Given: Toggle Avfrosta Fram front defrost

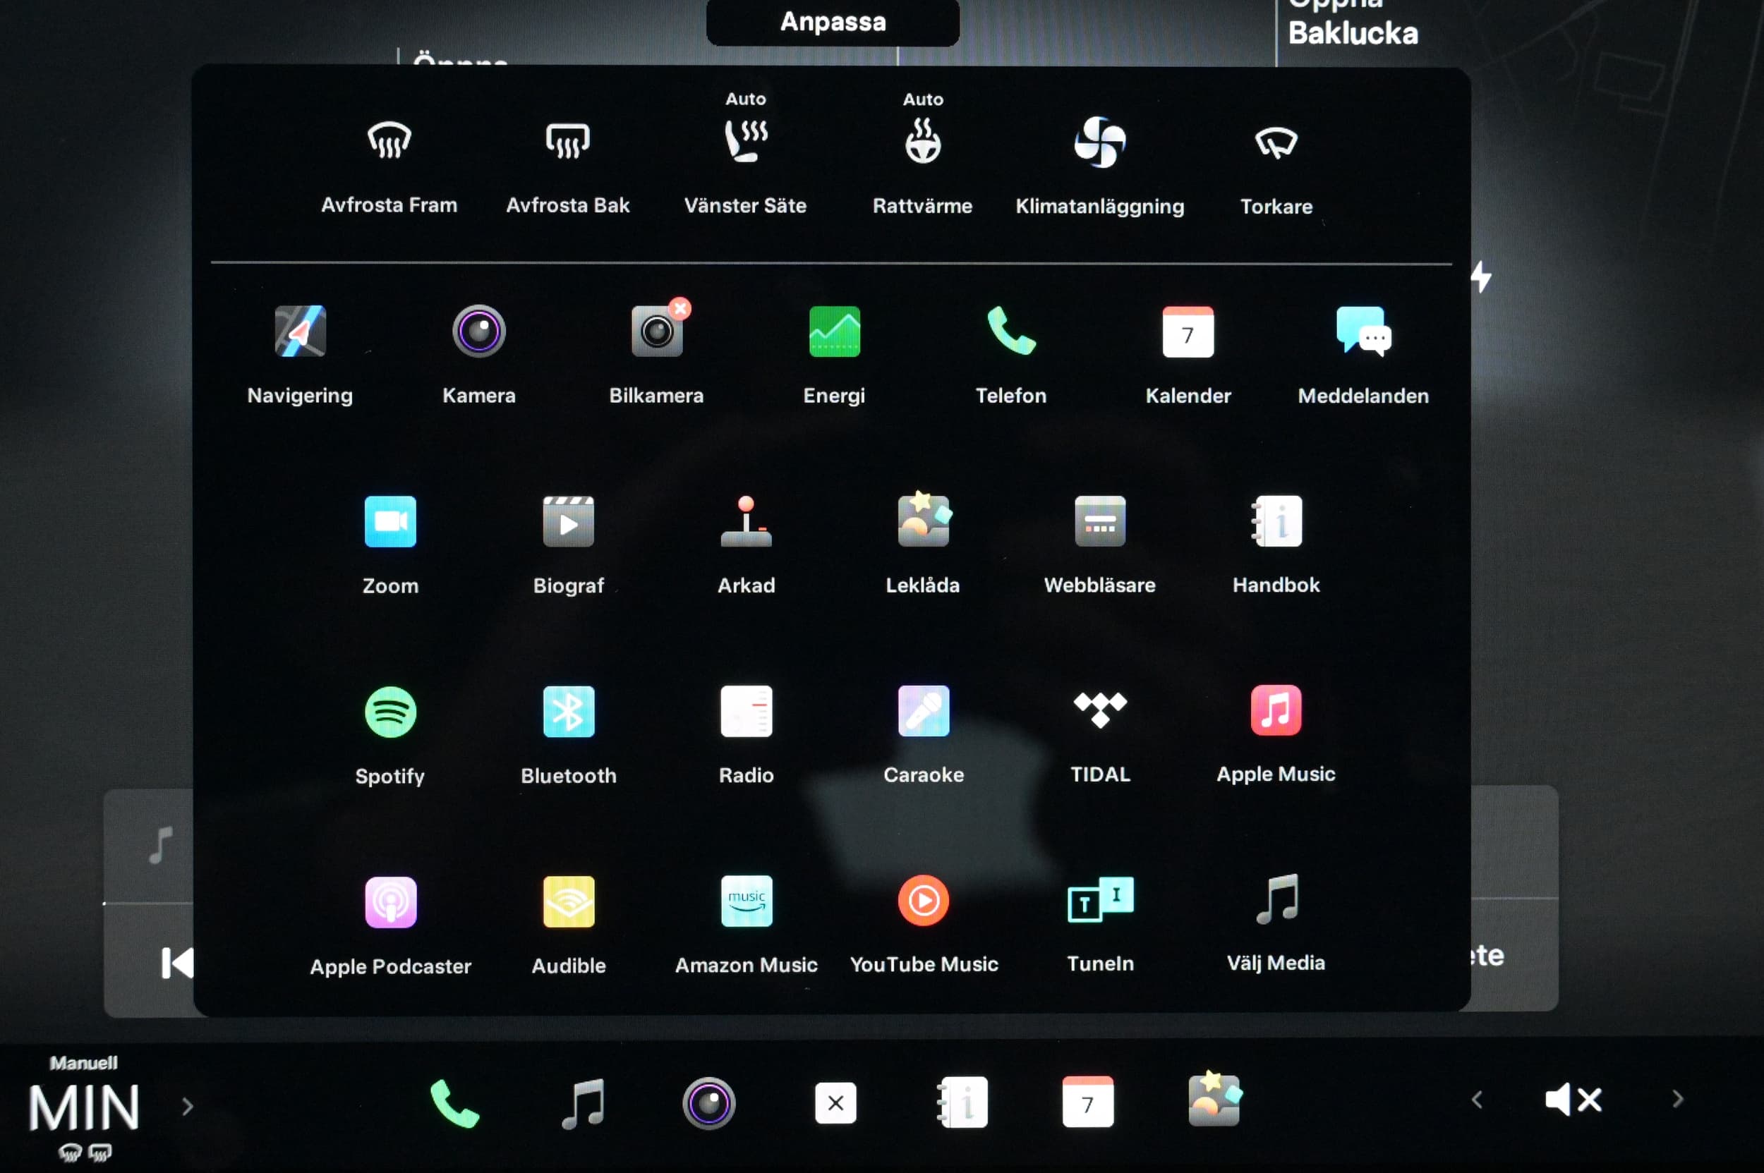Looking at the screenshot, I should click(x=389, y=140).
